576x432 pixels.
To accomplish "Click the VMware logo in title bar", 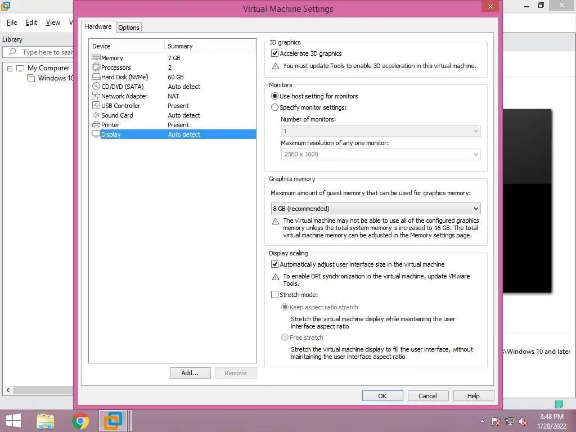I will tap(6, 6).
